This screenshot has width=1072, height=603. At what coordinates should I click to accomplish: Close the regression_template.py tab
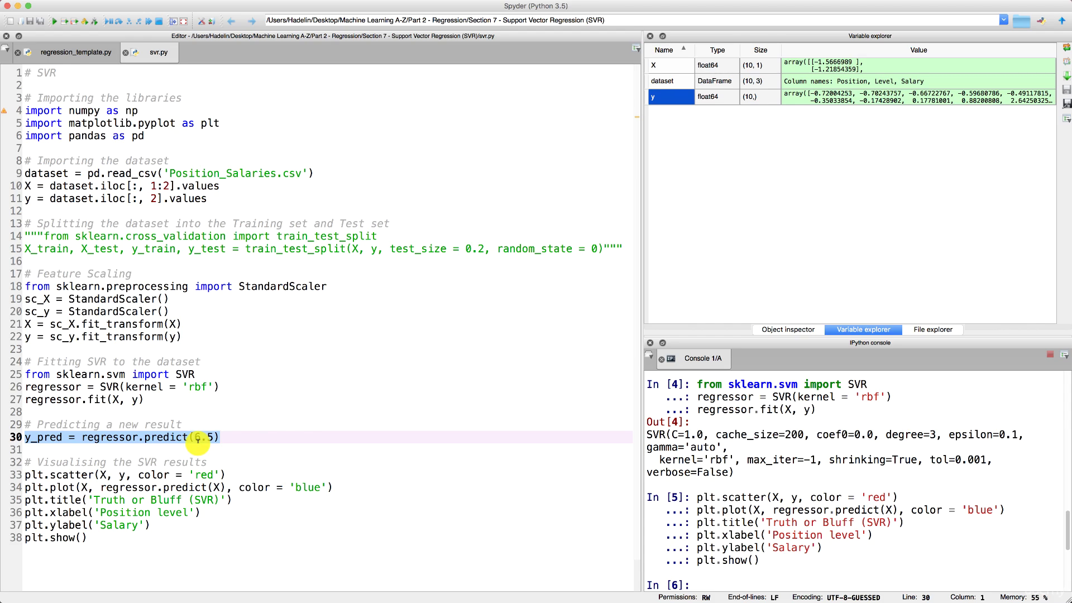[18, 52]
